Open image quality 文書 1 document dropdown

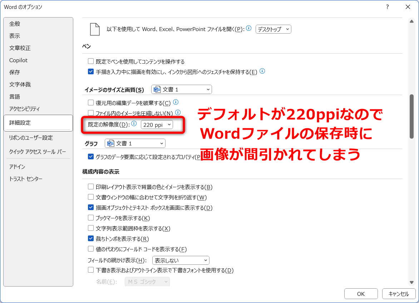point(182,89)
